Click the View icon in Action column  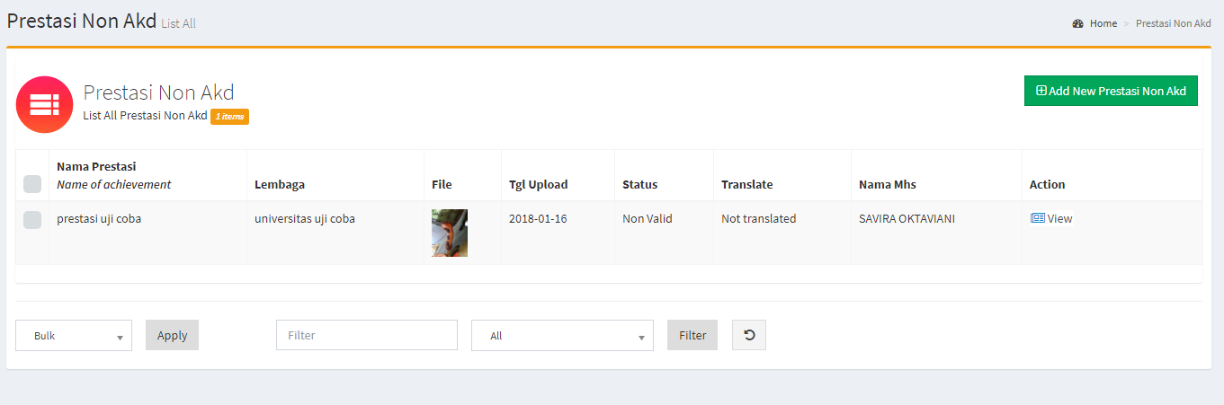point(1037,218)
